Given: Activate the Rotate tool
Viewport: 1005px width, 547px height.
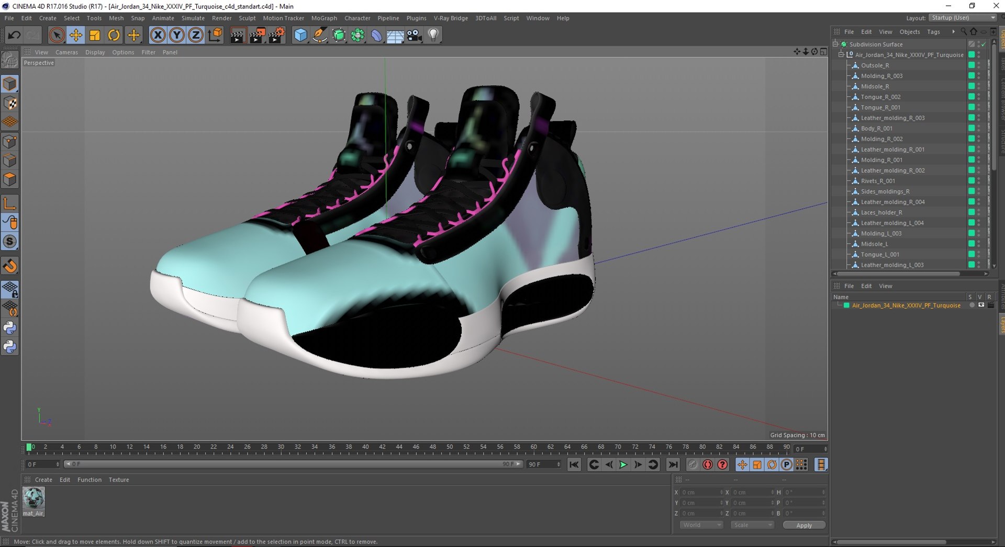Looking at the screenshot, I should [x=114, y=35].
